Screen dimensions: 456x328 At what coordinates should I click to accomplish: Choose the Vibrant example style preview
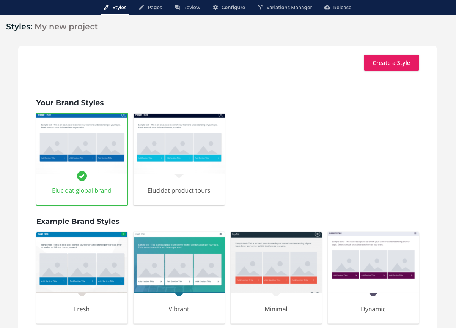[x=179, y=262]
